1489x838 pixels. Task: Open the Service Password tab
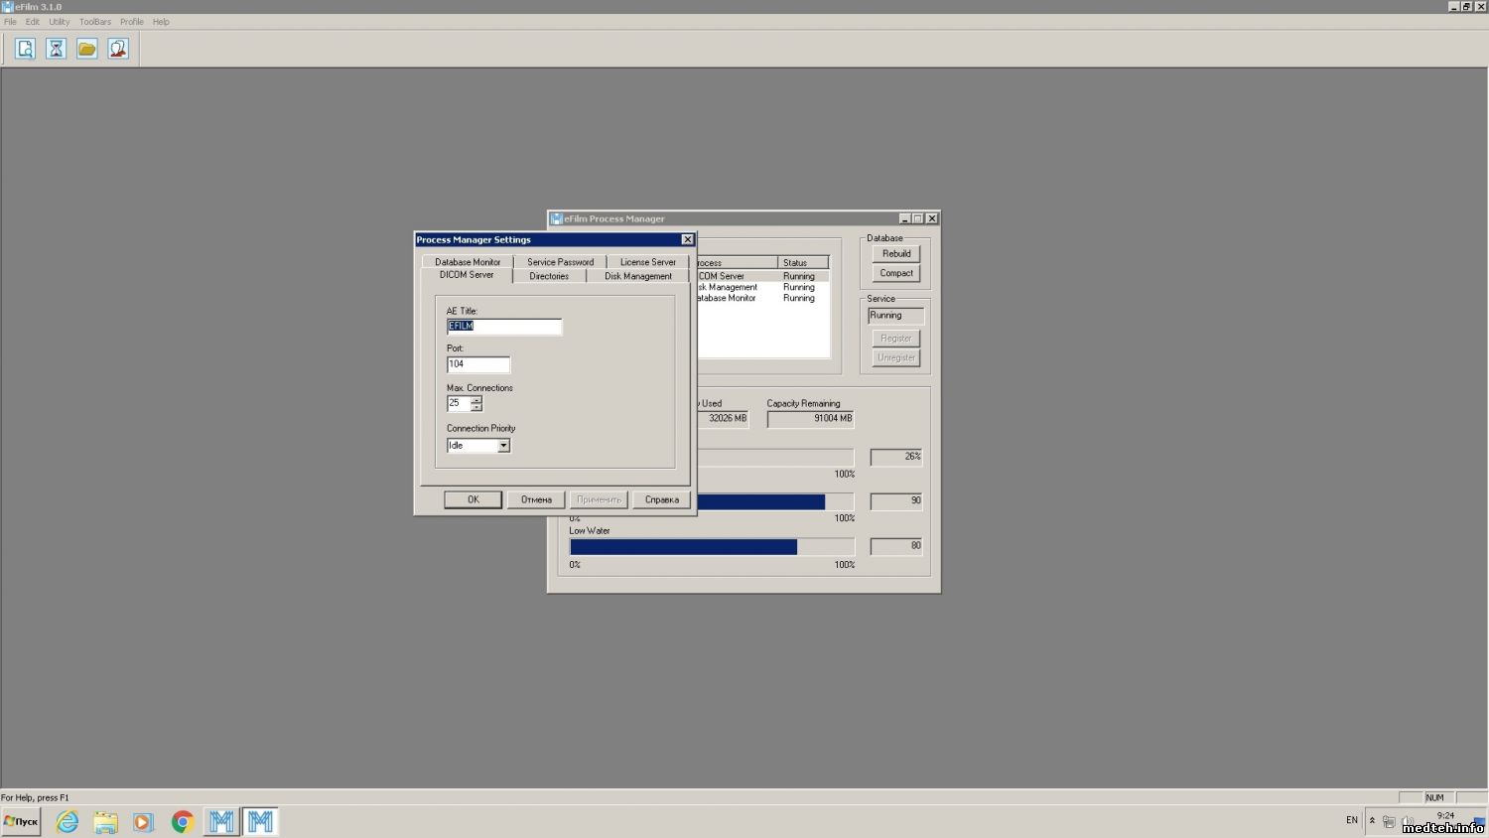pyautogui.click(x=560, y=262)
